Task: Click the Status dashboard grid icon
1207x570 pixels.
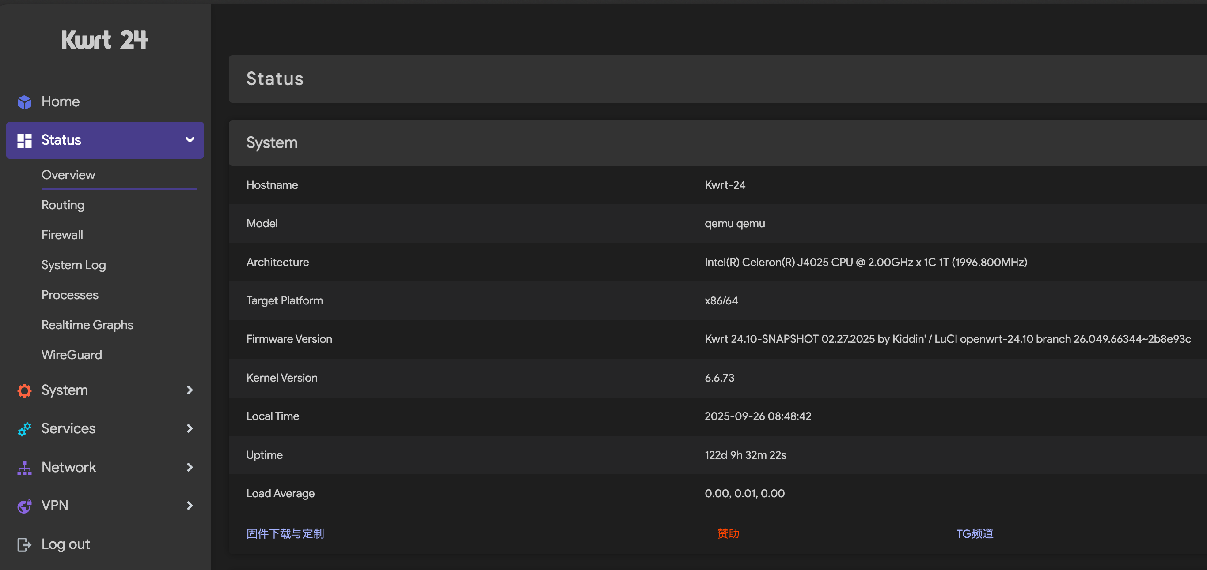Action: [24, 140]
